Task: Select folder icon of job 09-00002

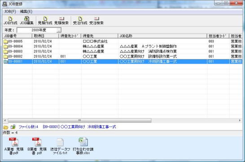Action: click(6, 56)
